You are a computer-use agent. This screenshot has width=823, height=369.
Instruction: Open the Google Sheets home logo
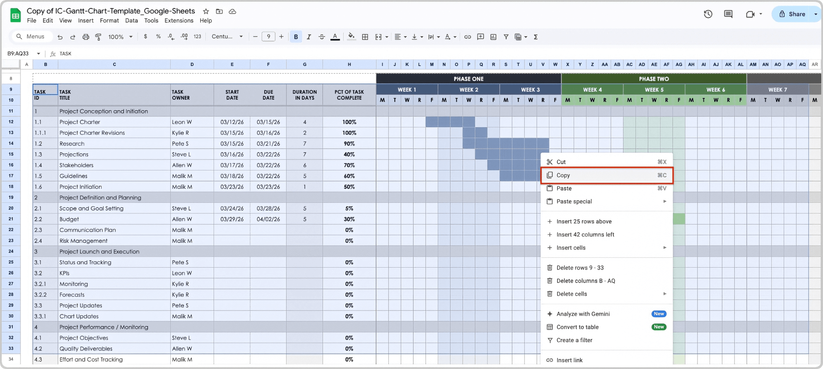coord(16,16)
